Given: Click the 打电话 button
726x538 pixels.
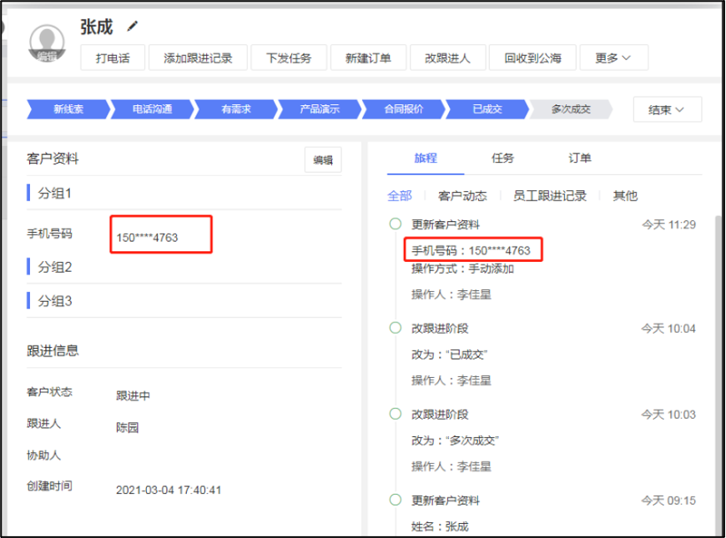Looking at the screenshot, I should [x=113, y=58].
